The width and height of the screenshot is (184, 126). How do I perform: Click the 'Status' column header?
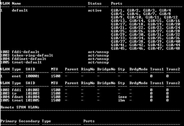click(x=95, y=3)
